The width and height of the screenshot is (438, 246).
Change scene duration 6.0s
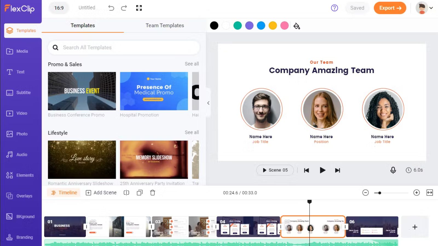click(414, 170)
